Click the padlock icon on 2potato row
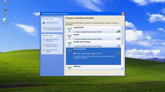The width and height of the screenshot is (165, 92). [74, 39]
